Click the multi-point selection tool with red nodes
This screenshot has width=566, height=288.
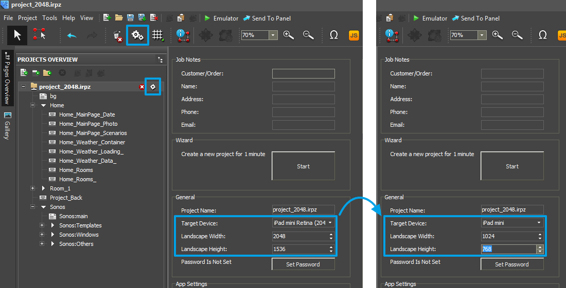[x=39, y=35]
